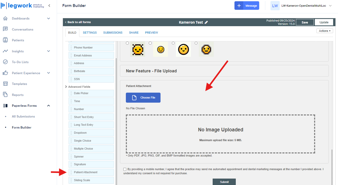
Task: Switch to the SETTINGS tab
Action: pyautogui.click(x=90, y=33)
